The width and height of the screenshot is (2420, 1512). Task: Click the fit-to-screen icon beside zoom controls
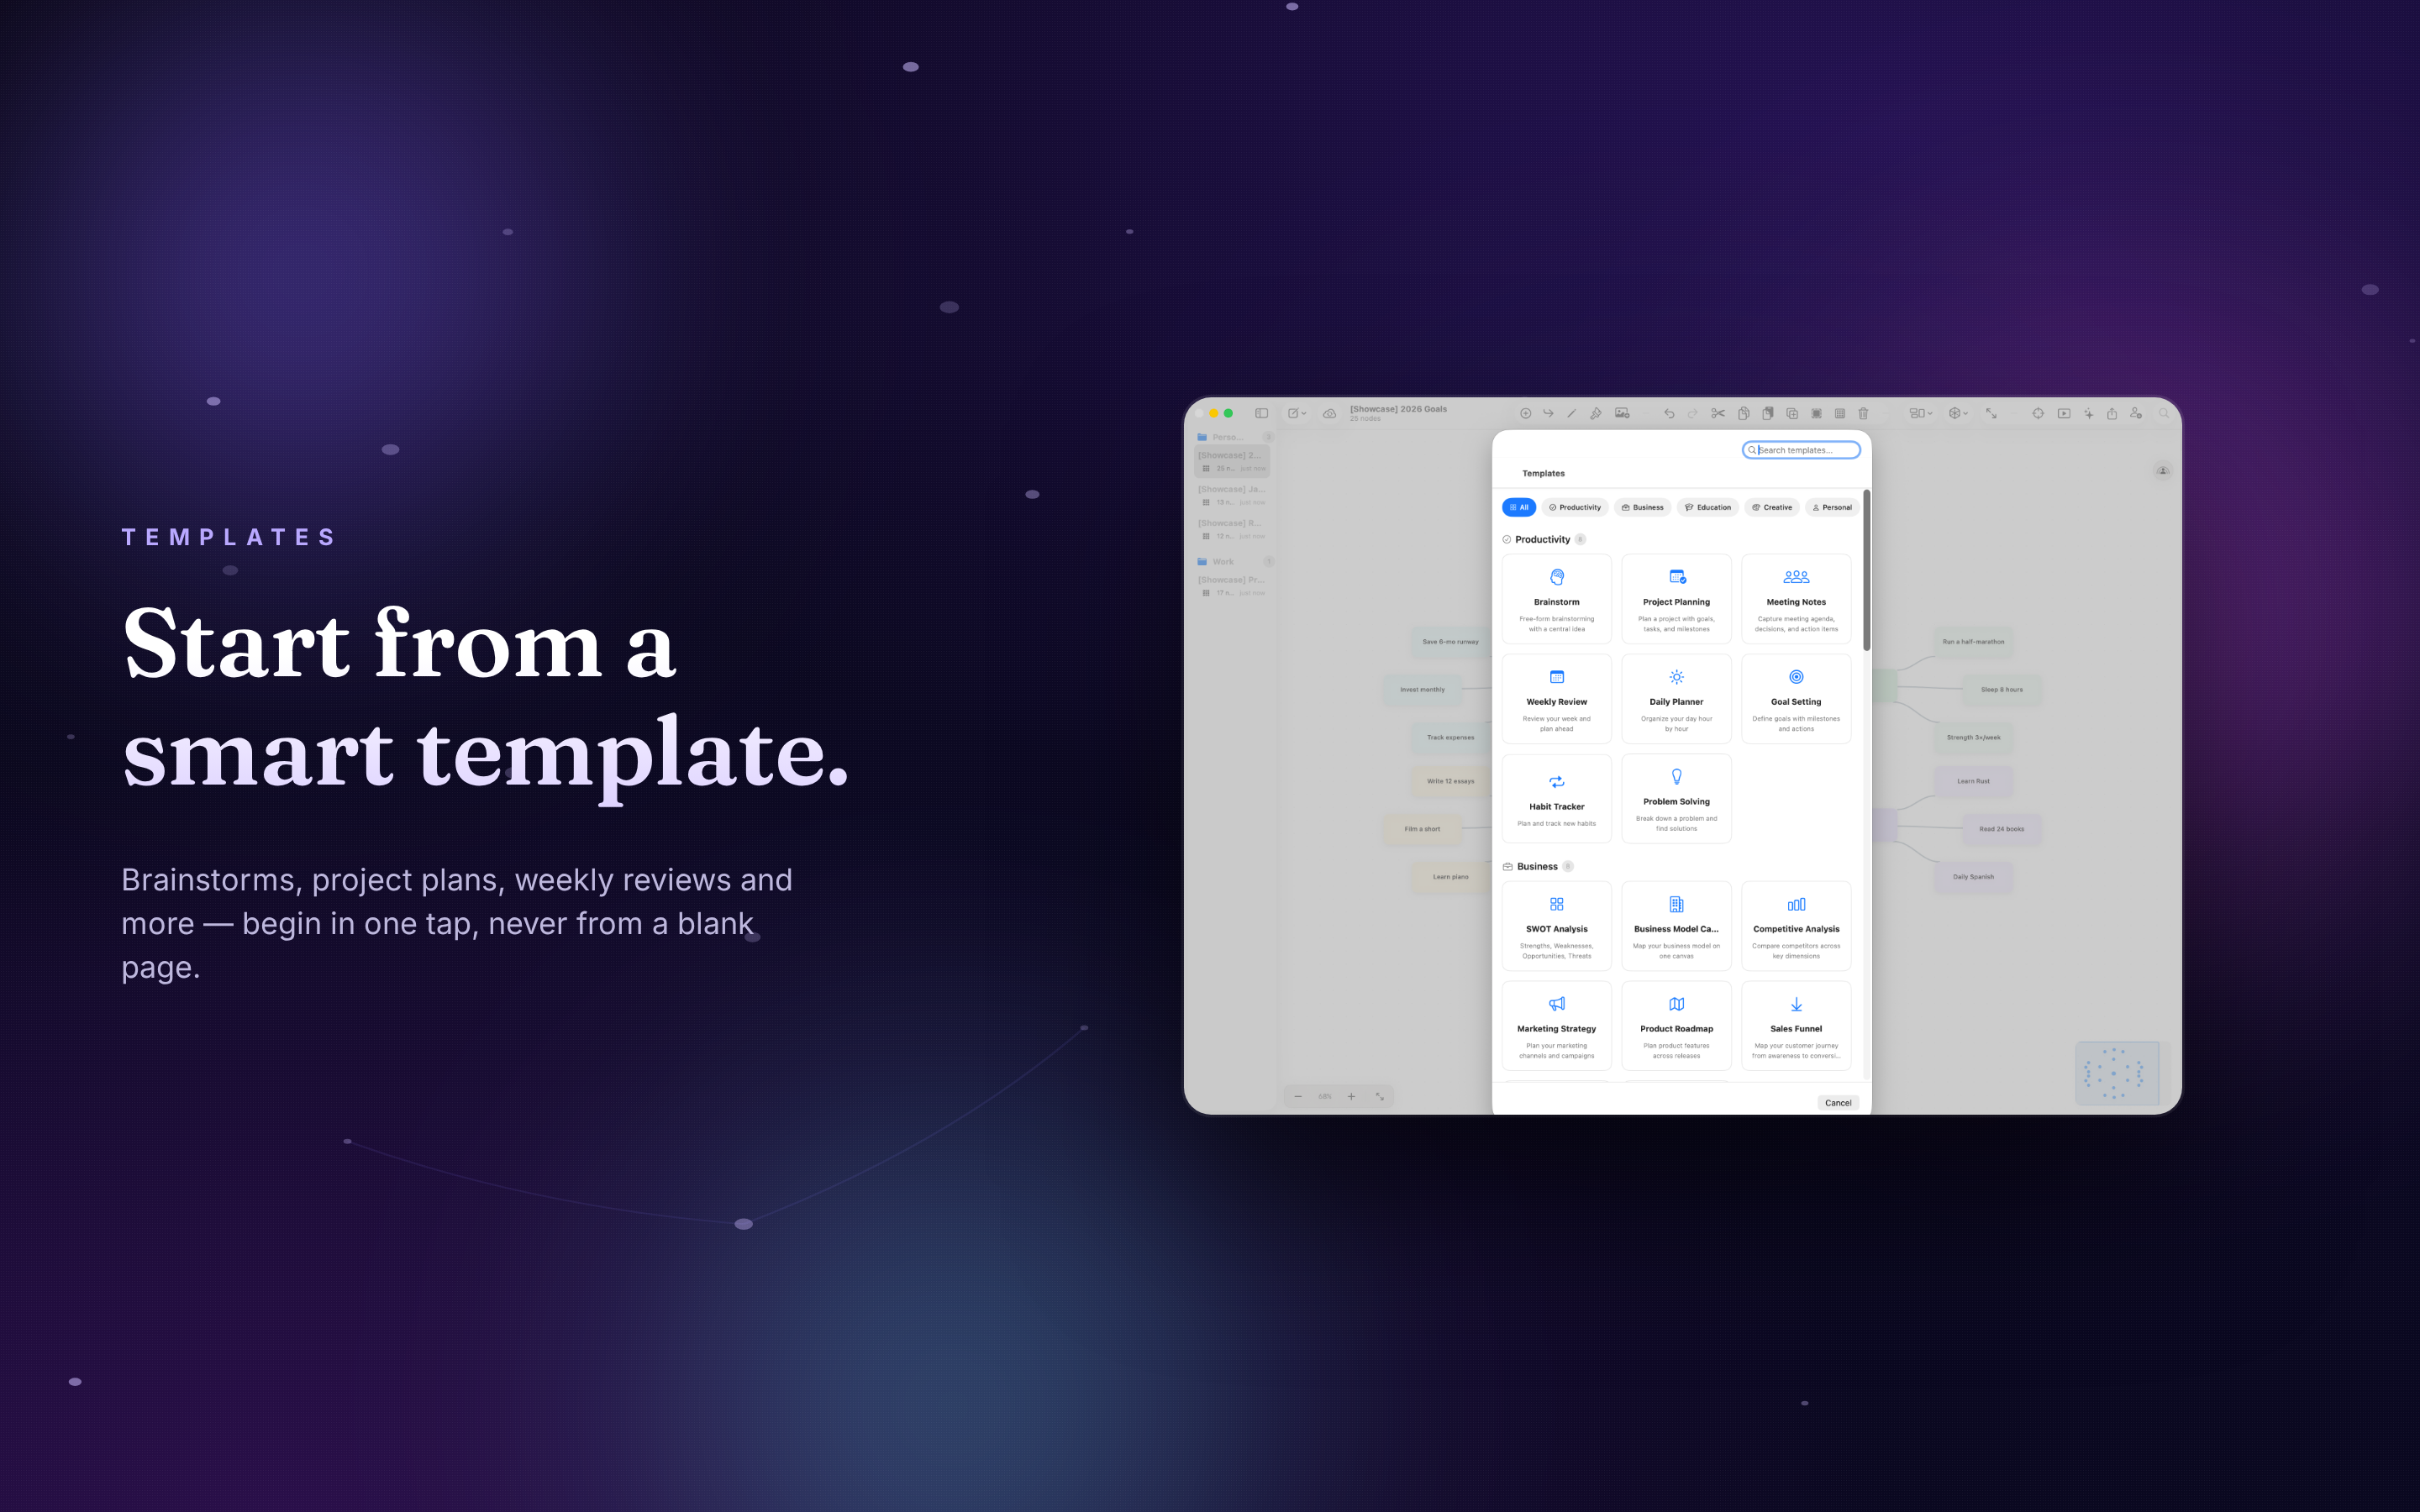(x=1379, y=1096)
